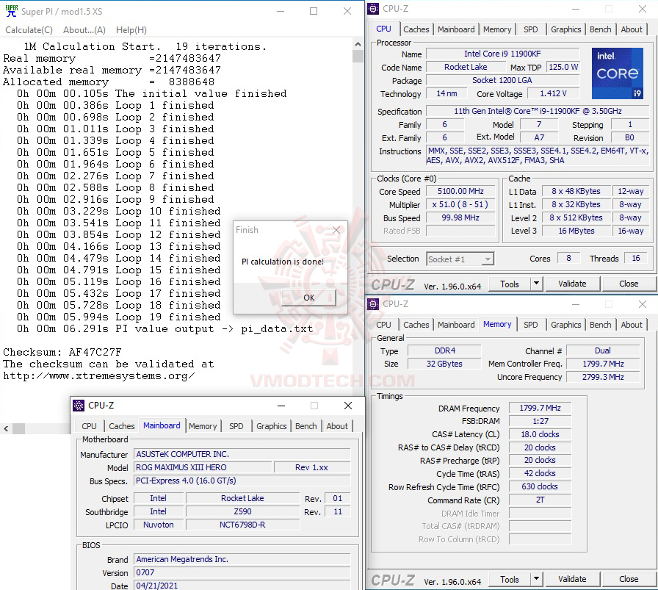Open About tab in Memory CPU-Z window
Screen dimensions: 658x590
[x=631, y=325]
